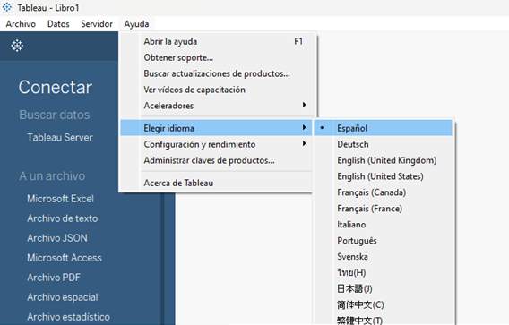
Task: Connect to Archivo espacial
Action: pyautogui.click(x=63, y=297)
